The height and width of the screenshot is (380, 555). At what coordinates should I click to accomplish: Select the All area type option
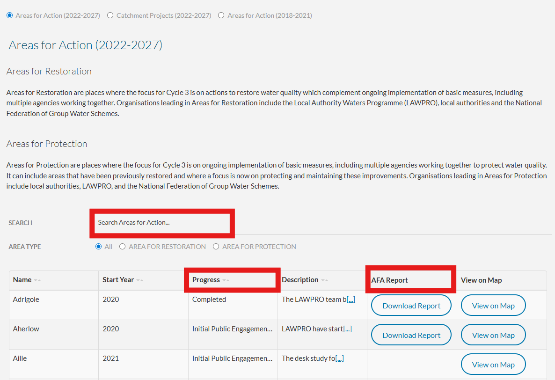(x=97, y=247)
